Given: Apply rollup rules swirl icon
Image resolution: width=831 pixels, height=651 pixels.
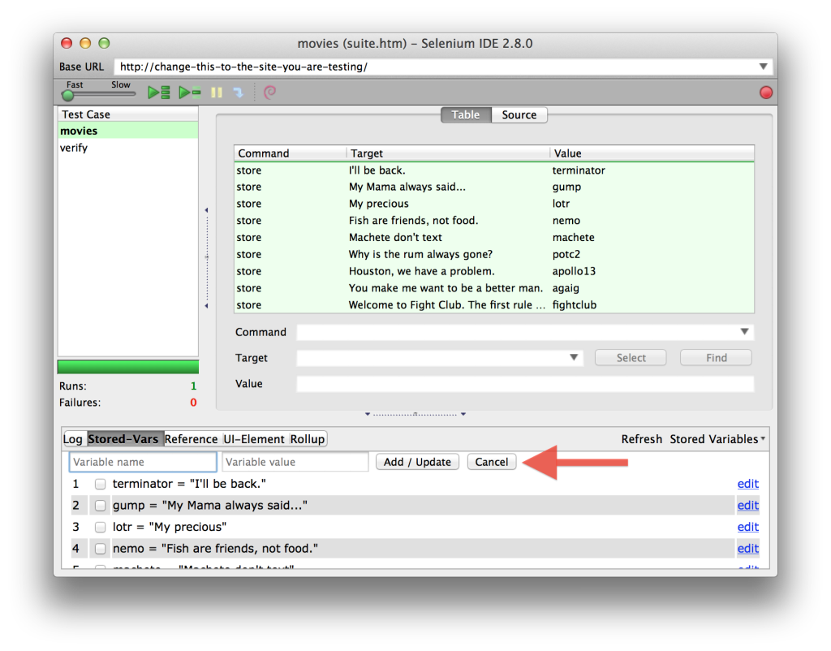Looking at the screenshot, I should click(269, 93).
